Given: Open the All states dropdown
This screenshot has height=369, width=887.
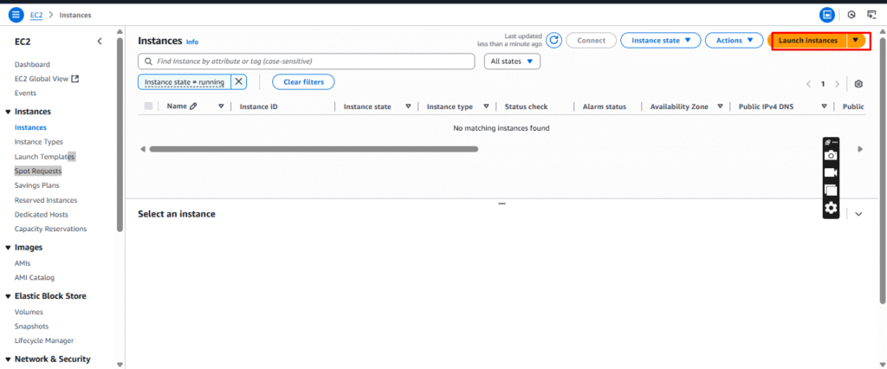Looking at the screenshot, I should tap(512, 61).
